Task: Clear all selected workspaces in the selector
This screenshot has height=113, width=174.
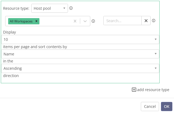Action: pos(75,21)
